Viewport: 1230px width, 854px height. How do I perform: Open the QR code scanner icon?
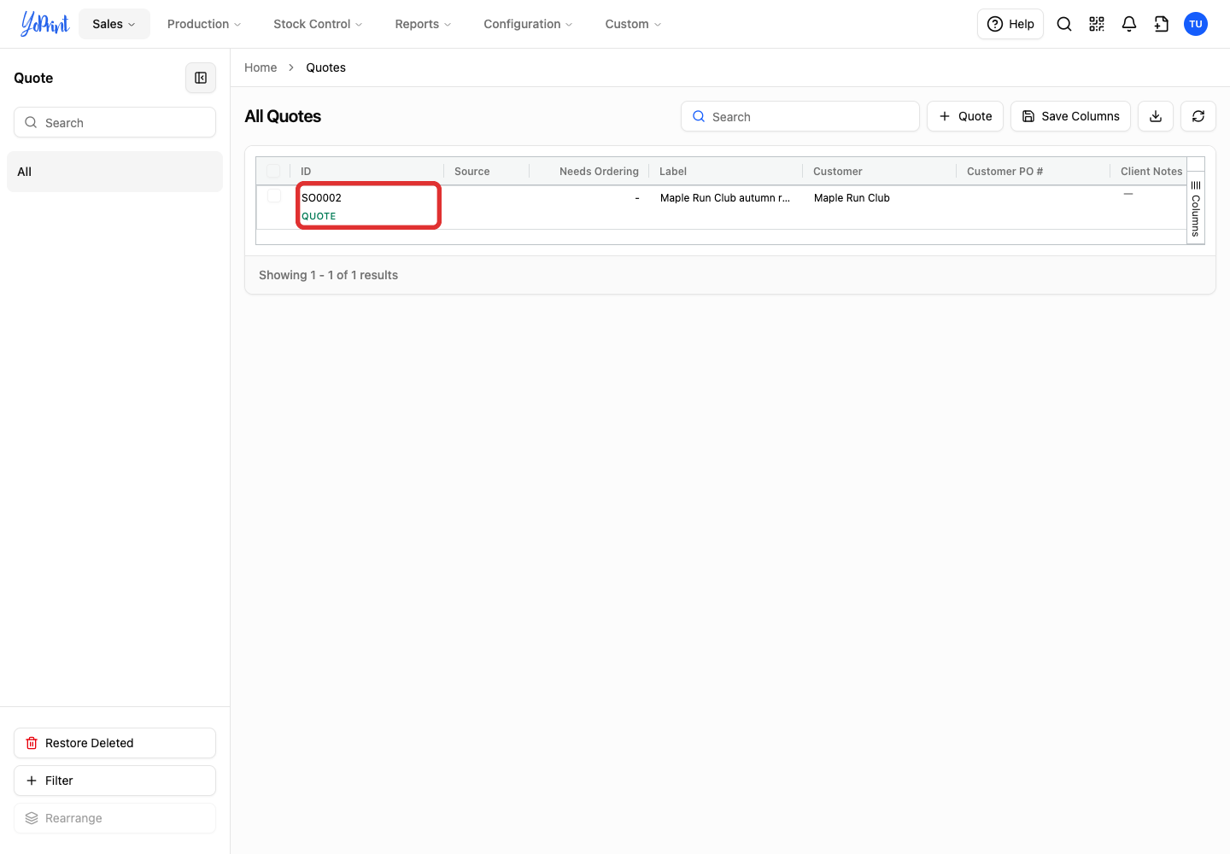click(1097, 24)
